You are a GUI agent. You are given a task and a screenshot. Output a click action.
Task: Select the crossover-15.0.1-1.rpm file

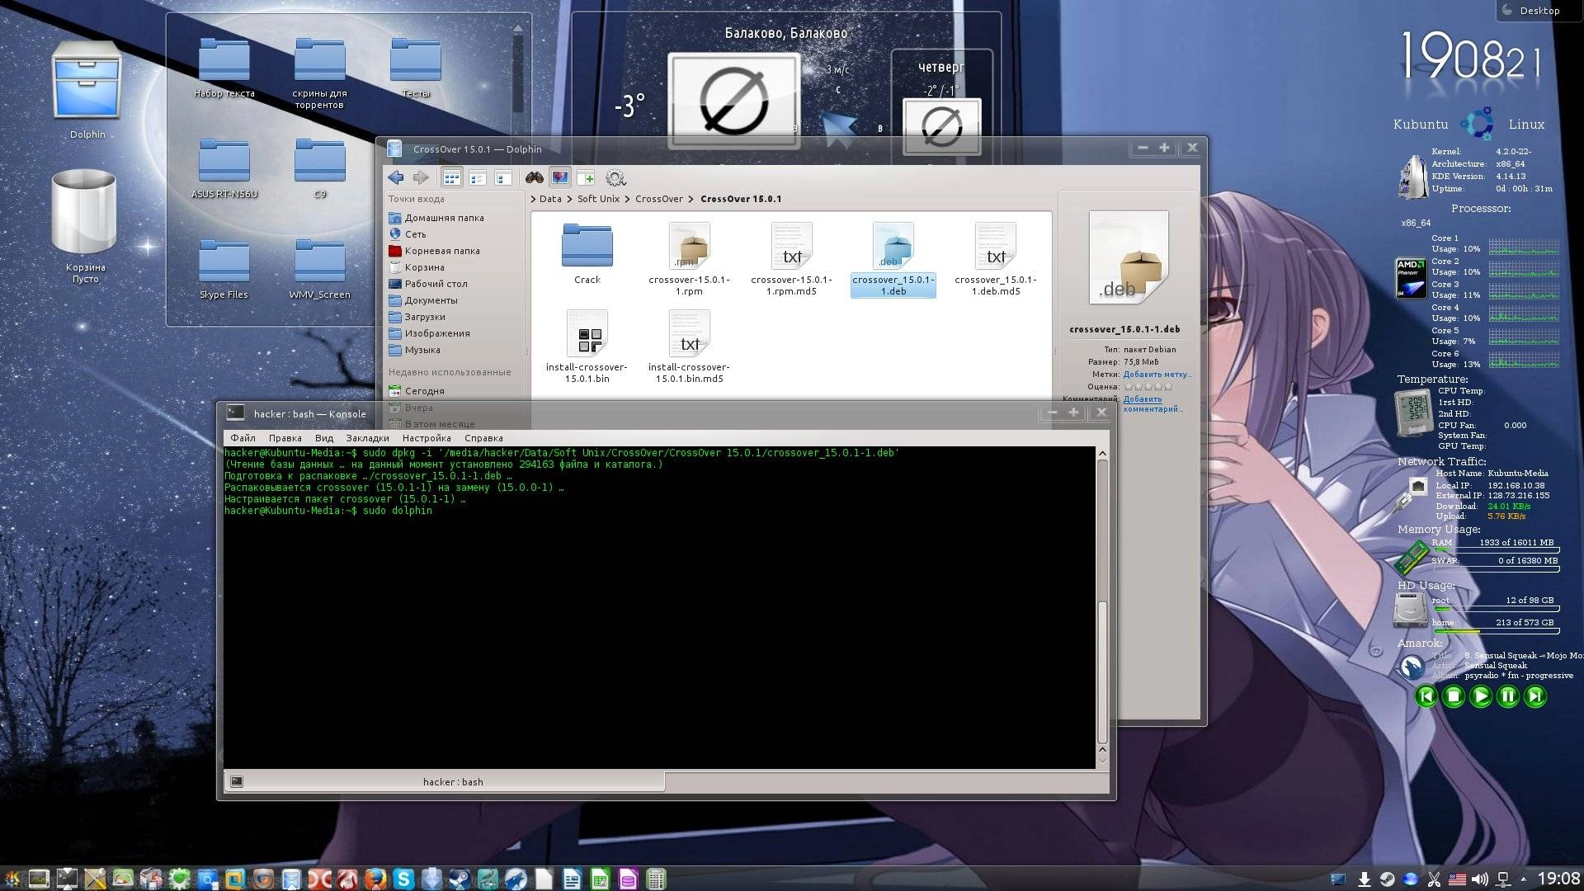point(689,259)
